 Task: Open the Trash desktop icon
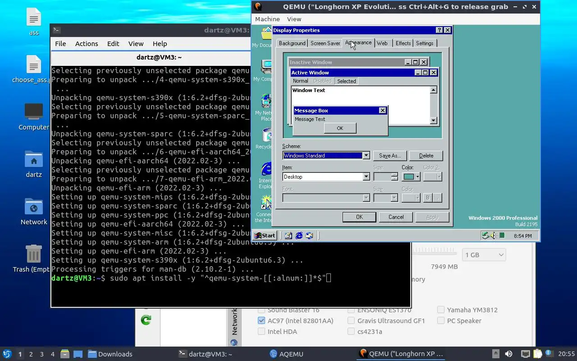[x=34, y=259]
